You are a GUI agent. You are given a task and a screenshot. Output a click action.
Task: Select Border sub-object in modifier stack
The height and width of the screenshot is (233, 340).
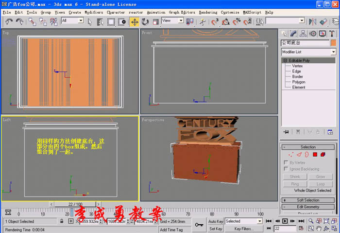pos(297,77)
